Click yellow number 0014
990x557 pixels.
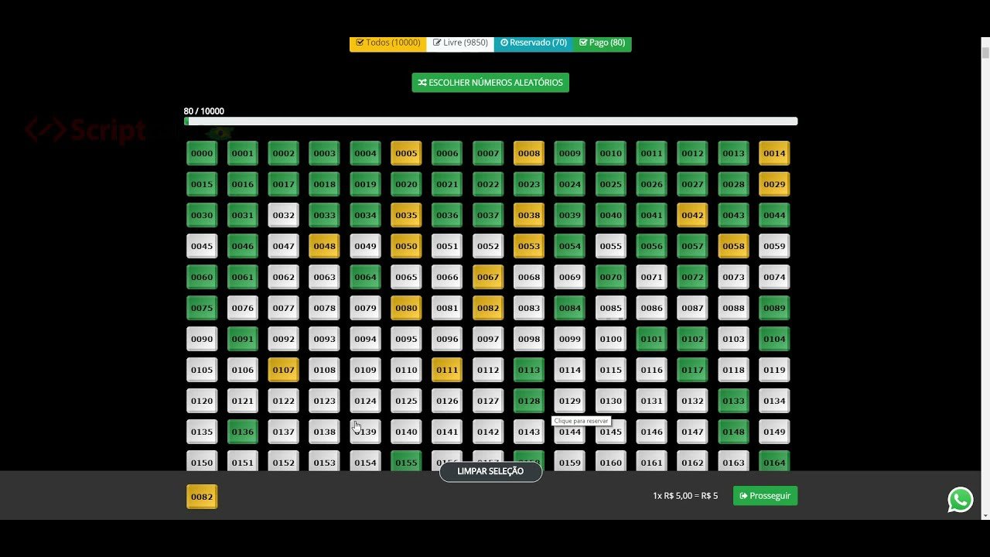point(774,153)
